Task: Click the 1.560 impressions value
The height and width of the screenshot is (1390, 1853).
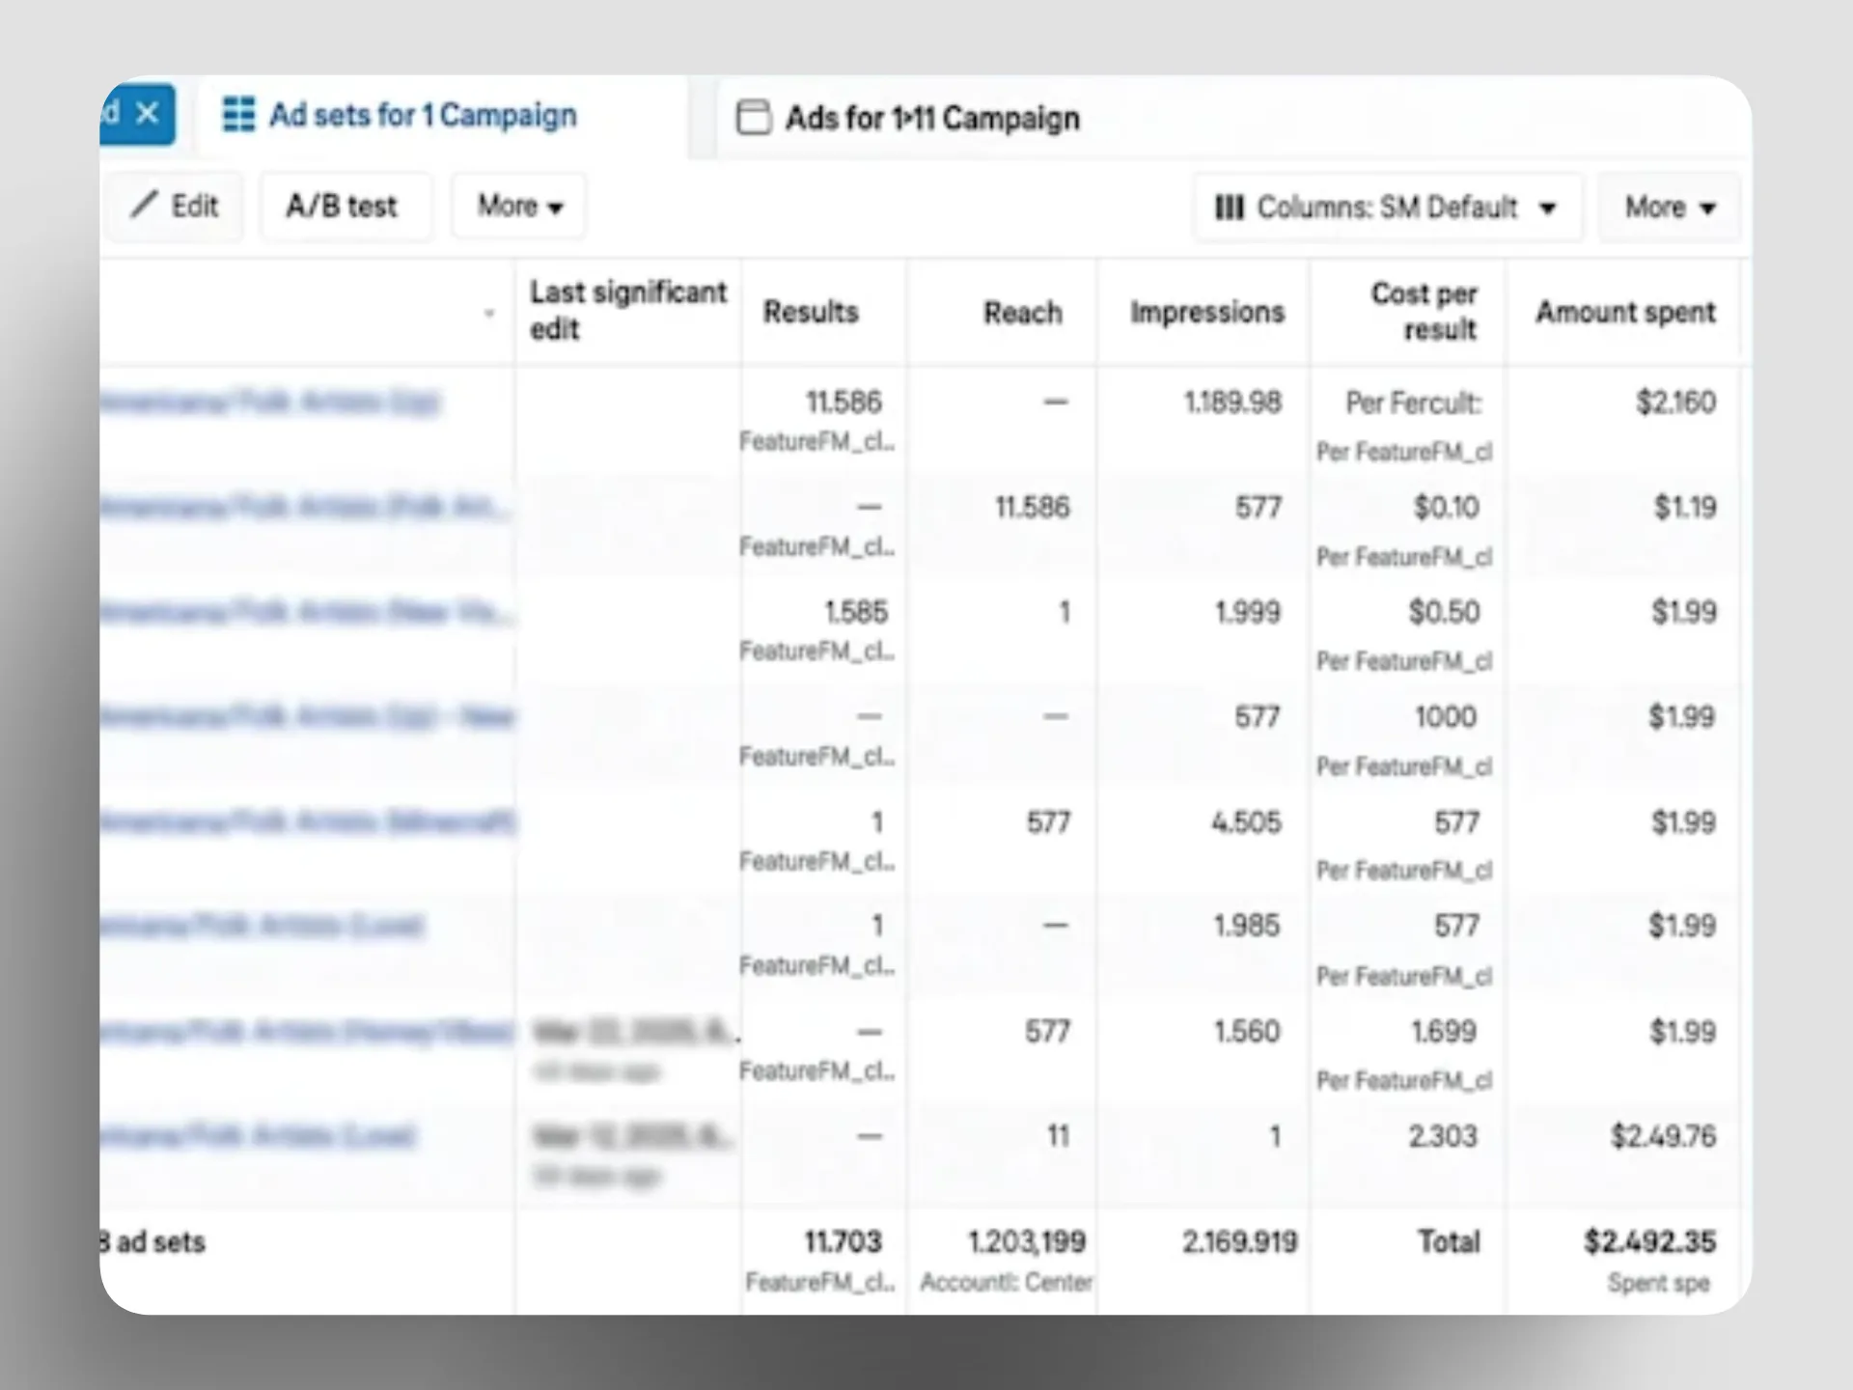Action: click(x=1246, y=1031)
